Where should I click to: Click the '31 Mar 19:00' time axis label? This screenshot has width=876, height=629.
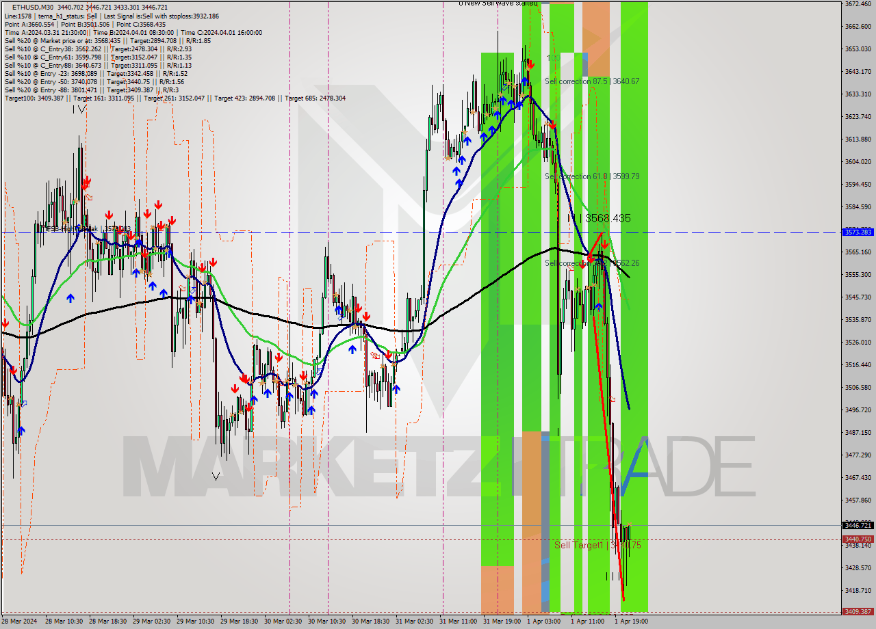(502, 621)
